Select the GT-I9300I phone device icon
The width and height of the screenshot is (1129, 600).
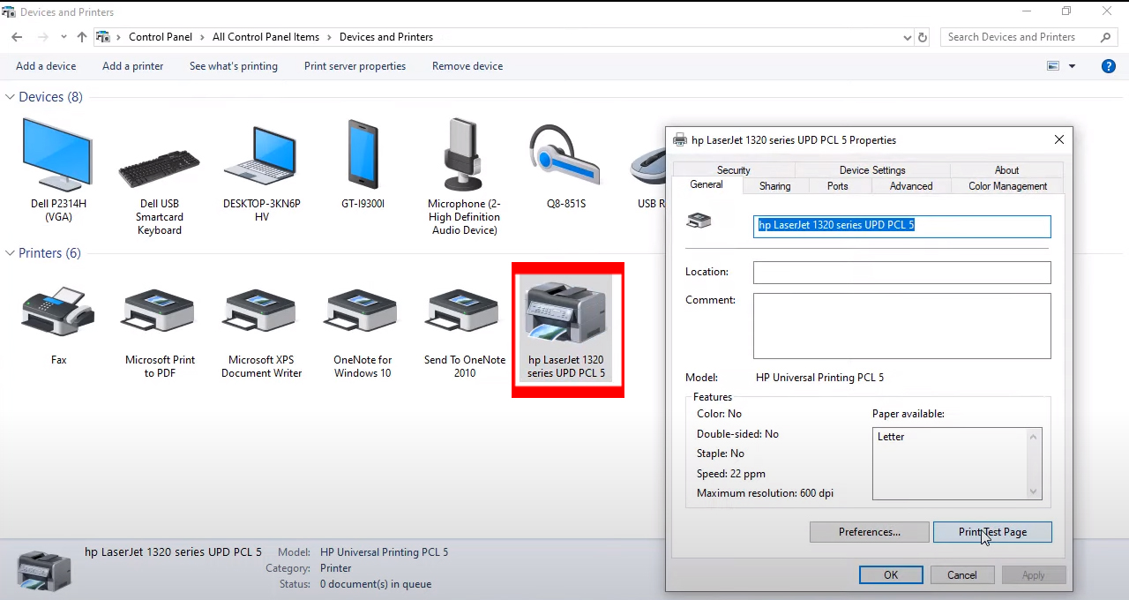(x=363, y=155)
